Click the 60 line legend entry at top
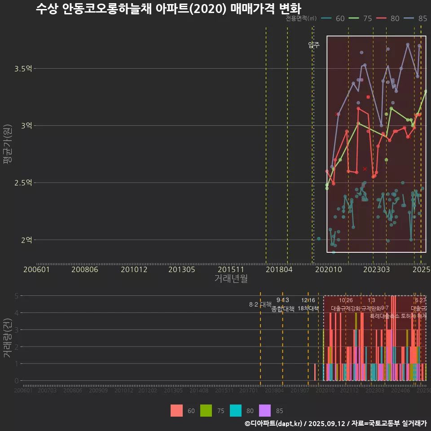This screenshot has width=431, height=431. [333, 18]
